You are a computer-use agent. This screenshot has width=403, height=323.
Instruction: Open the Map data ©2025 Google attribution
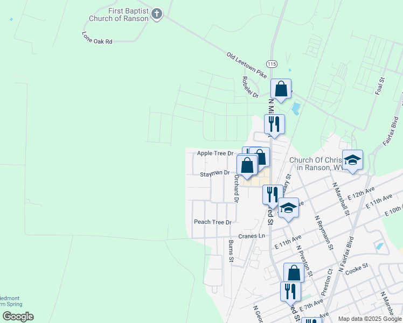pyautogui.click(x=369, y=319)
